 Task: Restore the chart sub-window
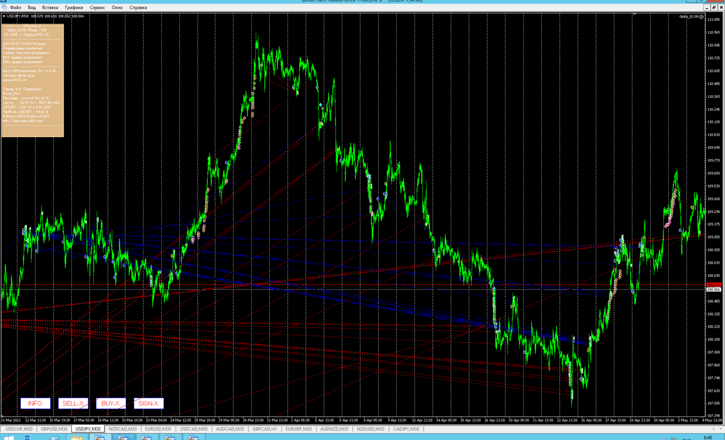(x=714, y=8)
